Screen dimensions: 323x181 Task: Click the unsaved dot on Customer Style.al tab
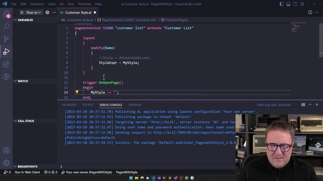tap(95, 13)
